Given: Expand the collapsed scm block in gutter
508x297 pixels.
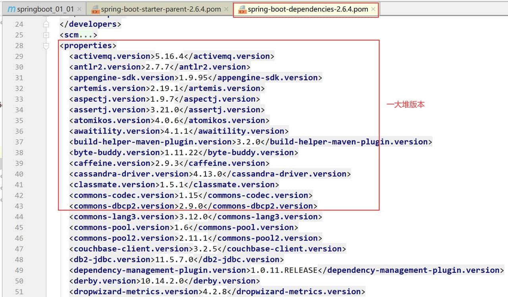Looking at the screenshot, I should click(x=46, y=35).
